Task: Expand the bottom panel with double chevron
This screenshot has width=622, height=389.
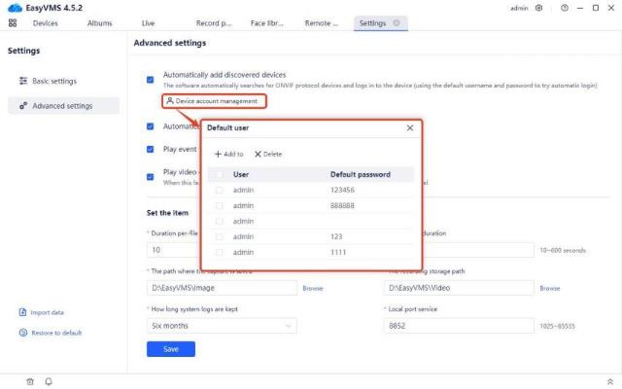Action: pos(609,381)
